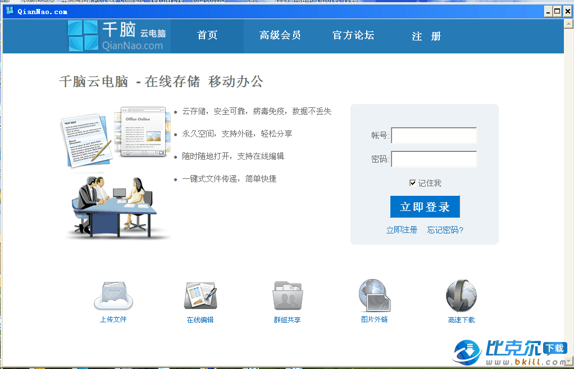Click the 在线编辑 text link
This screenshot has width=574, height=369.
click(x=201, y=320)
